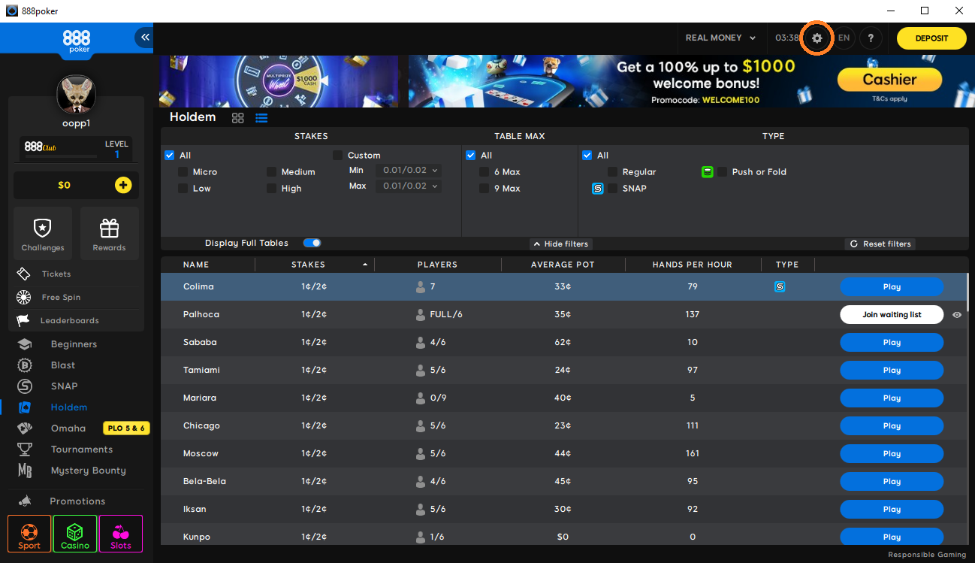Viewport: 975px width, 563px height.
Task: Sort by the NAME column header
Action: [196, 265]
